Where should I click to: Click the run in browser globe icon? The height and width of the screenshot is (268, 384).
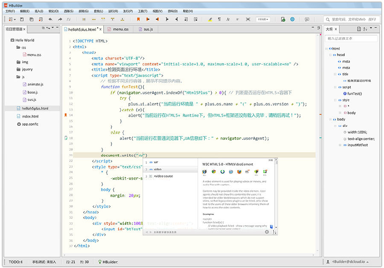[x=292, y=19]
